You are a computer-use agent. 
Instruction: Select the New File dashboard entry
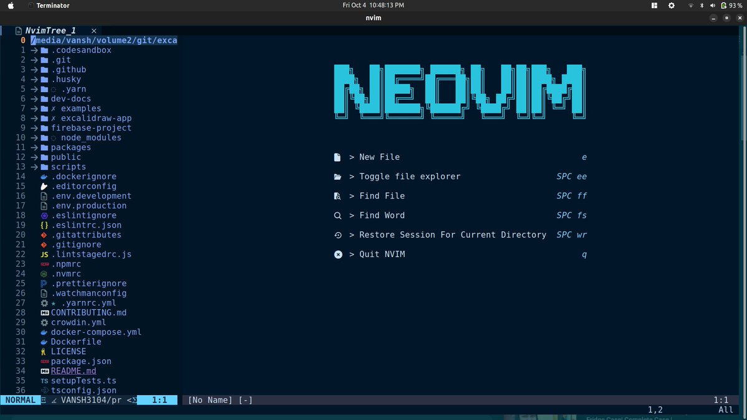tap(460, 157)
